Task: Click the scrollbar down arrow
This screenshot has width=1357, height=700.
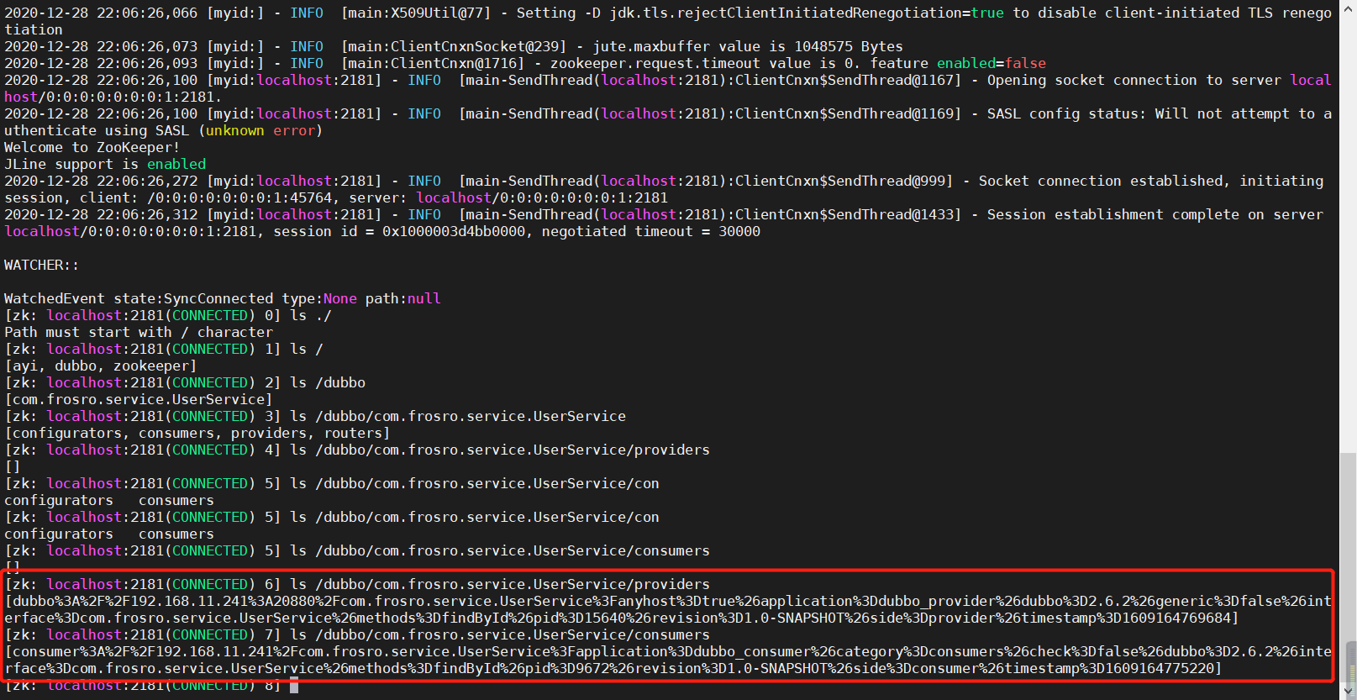Action: [1348, 692]
